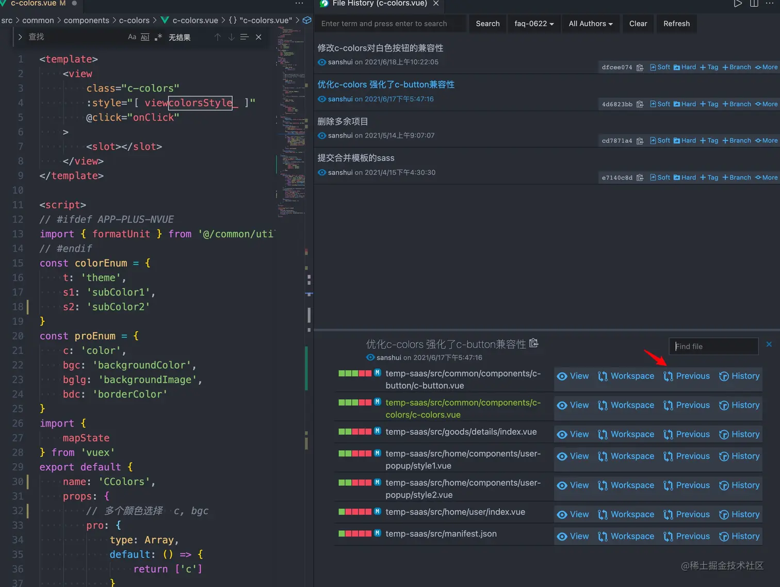Copy commit message icon beside 优化c-colors detail title

[x=534, y=343]
